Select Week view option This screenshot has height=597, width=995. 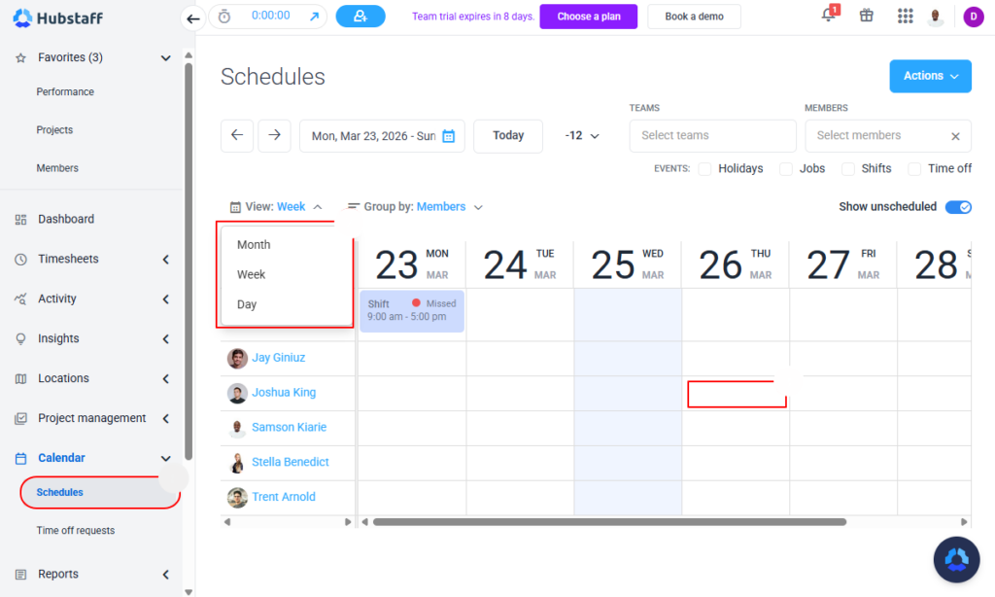(x=252, y=274)
